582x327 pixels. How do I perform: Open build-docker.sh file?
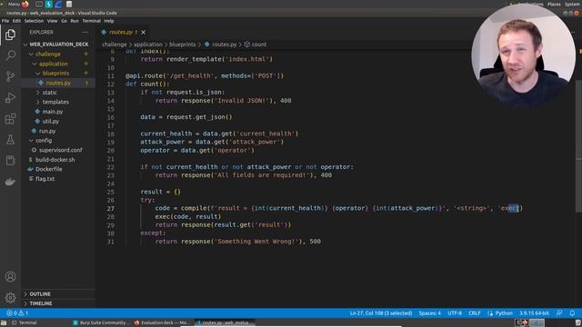coord(55,160)
